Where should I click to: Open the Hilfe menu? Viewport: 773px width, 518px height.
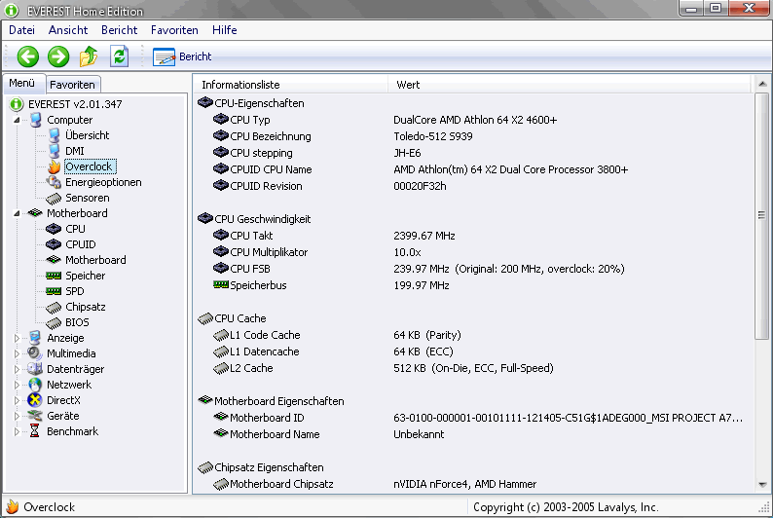[224, 30]
